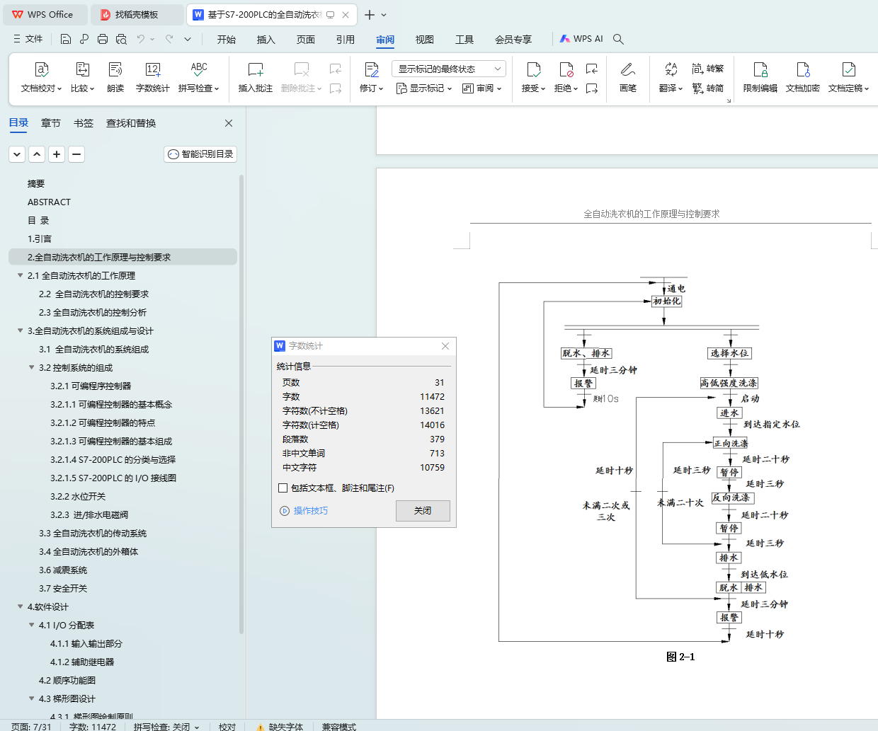Image resolution: width=878 pixels, height=731 pixels.
Task: Click the 智能识别目录 button
Action: (200, 154)
